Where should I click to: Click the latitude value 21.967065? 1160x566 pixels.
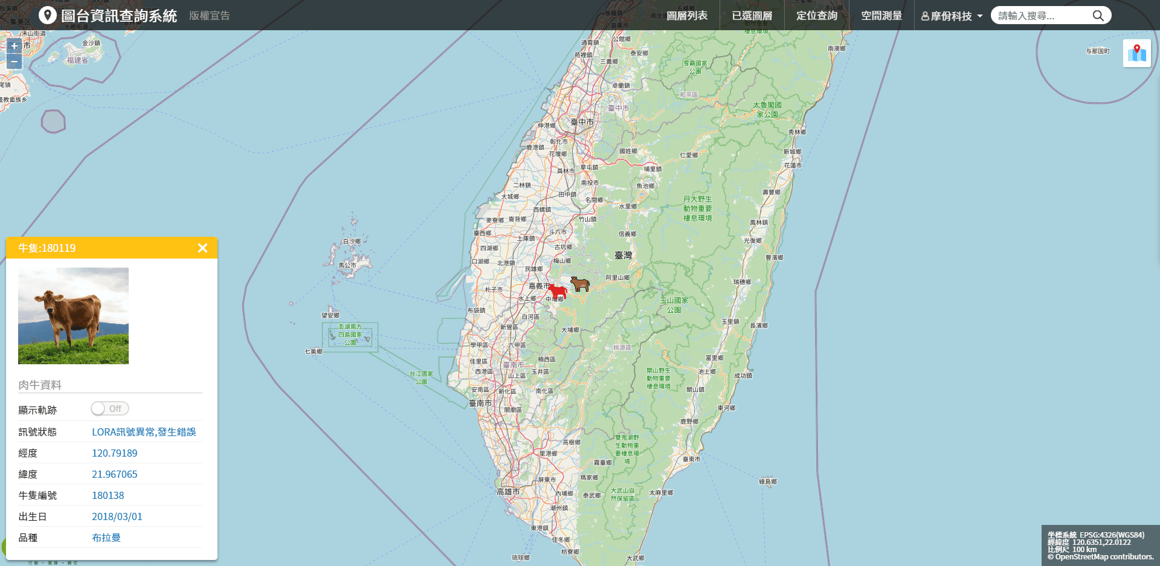pyautogui.click(x=114, y=474)
